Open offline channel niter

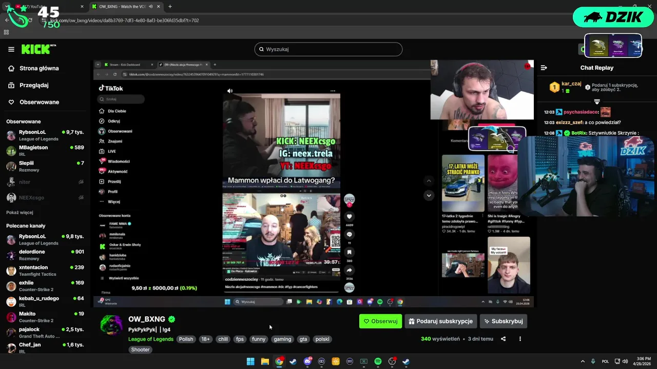click(x=45, y=182)
